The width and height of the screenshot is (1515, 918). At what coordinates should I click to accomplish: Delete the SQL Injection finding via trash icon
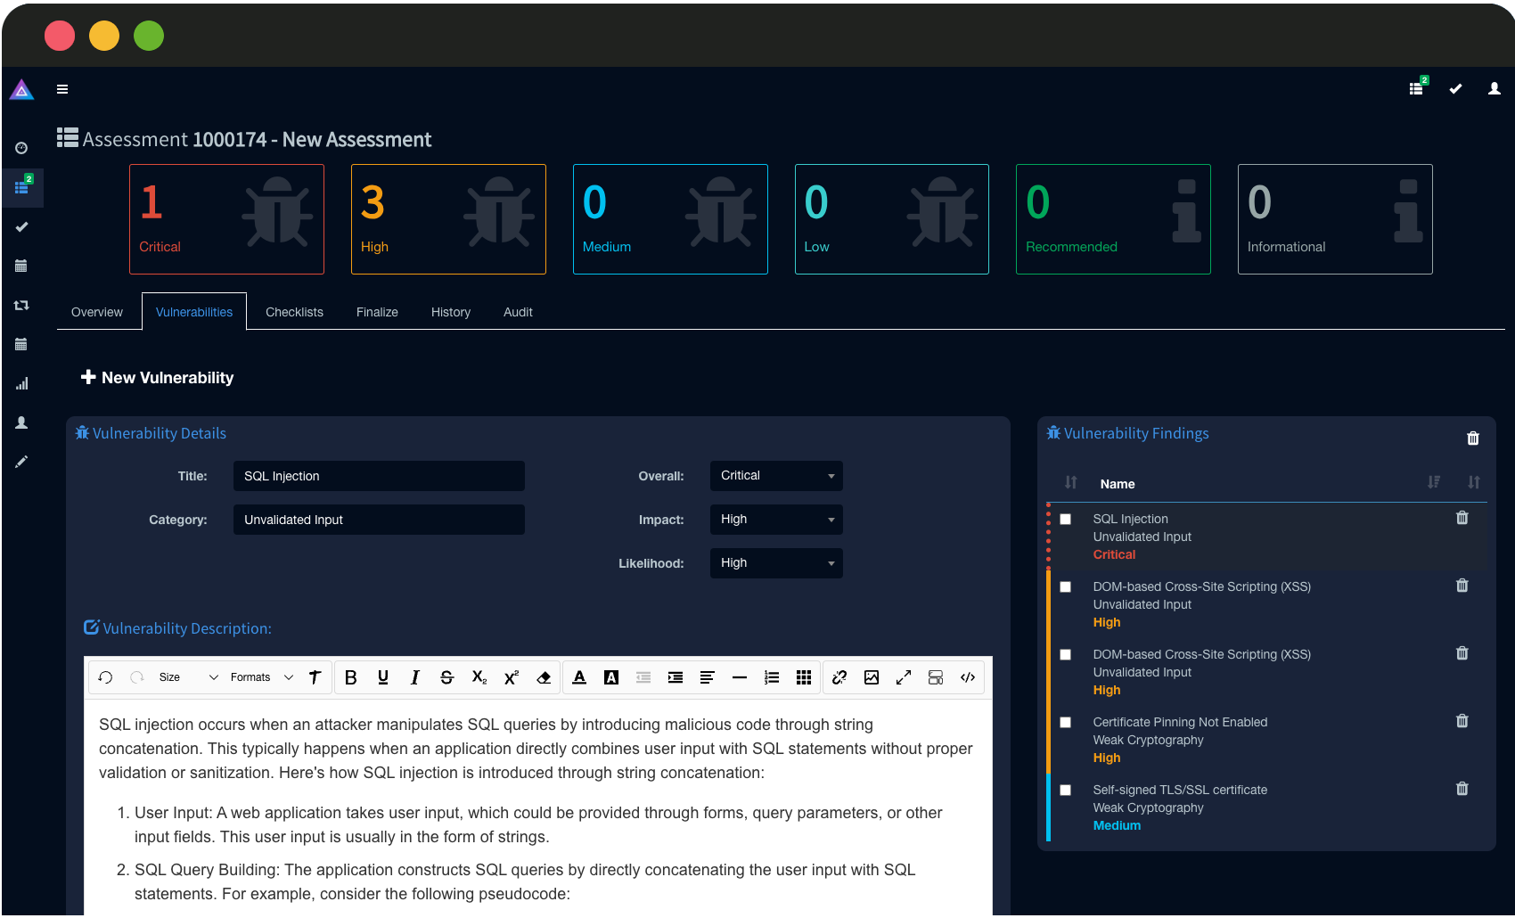pos(1462,518)
